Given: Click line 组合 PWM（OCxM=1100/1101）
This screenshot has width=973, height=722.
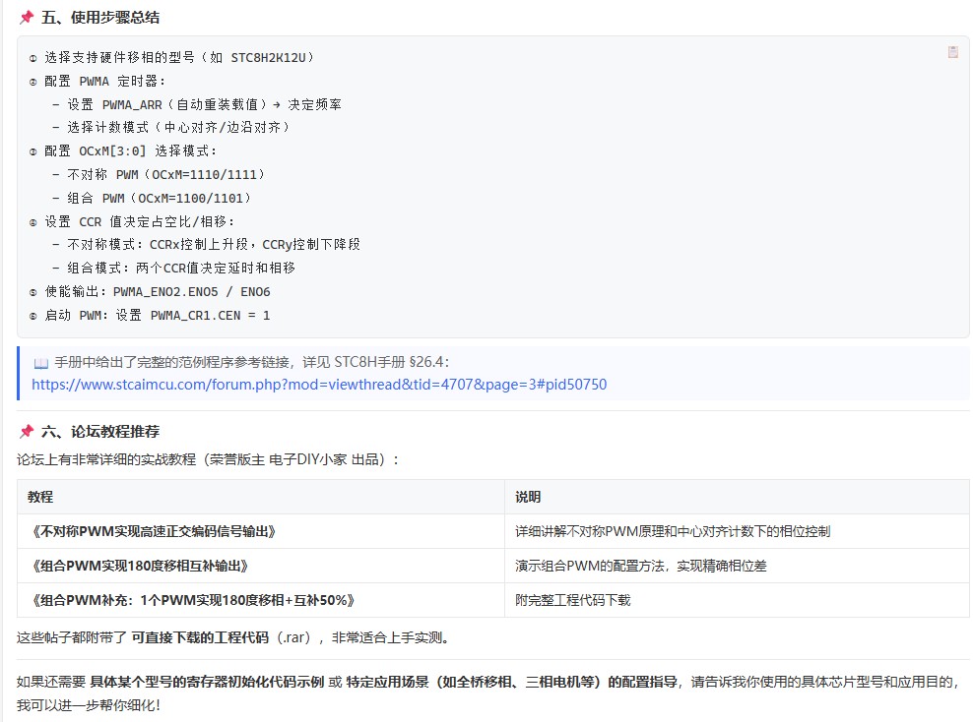Looking at the screenshot, I should [152, 198].
